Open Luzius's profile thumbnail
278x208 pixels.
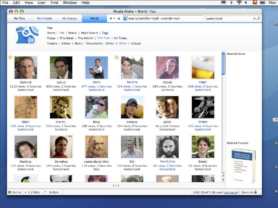click(x=61, y=67)
